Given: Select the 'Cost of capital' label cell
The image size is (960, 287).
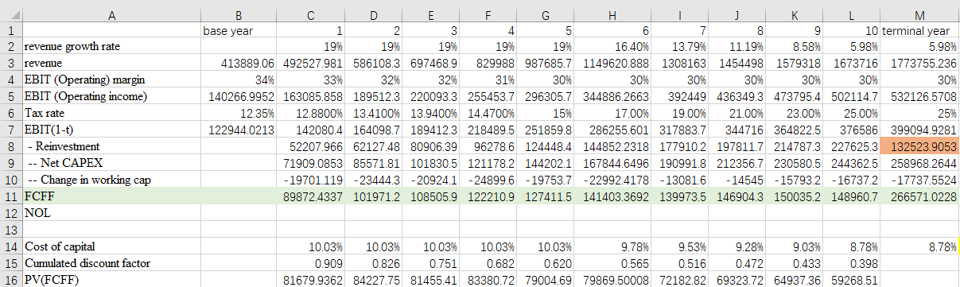Looking at the screenshot, I should tap(111, 246).
